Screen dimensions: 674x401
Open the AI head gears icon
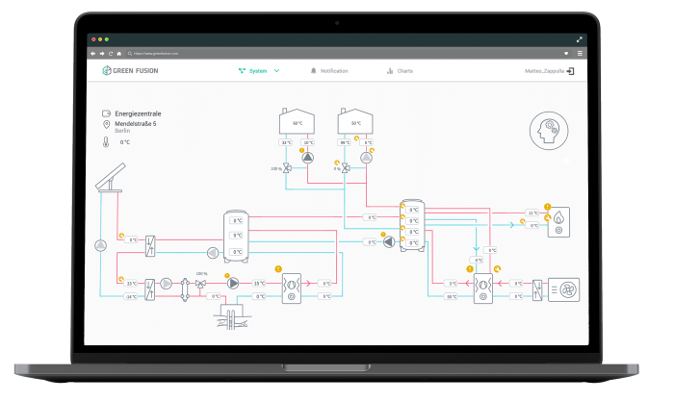(549, 133)
